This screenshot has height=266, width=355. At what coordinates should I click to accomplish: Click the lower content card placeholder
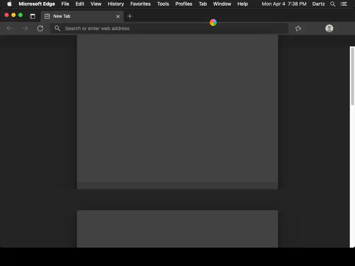click(177, 229)
